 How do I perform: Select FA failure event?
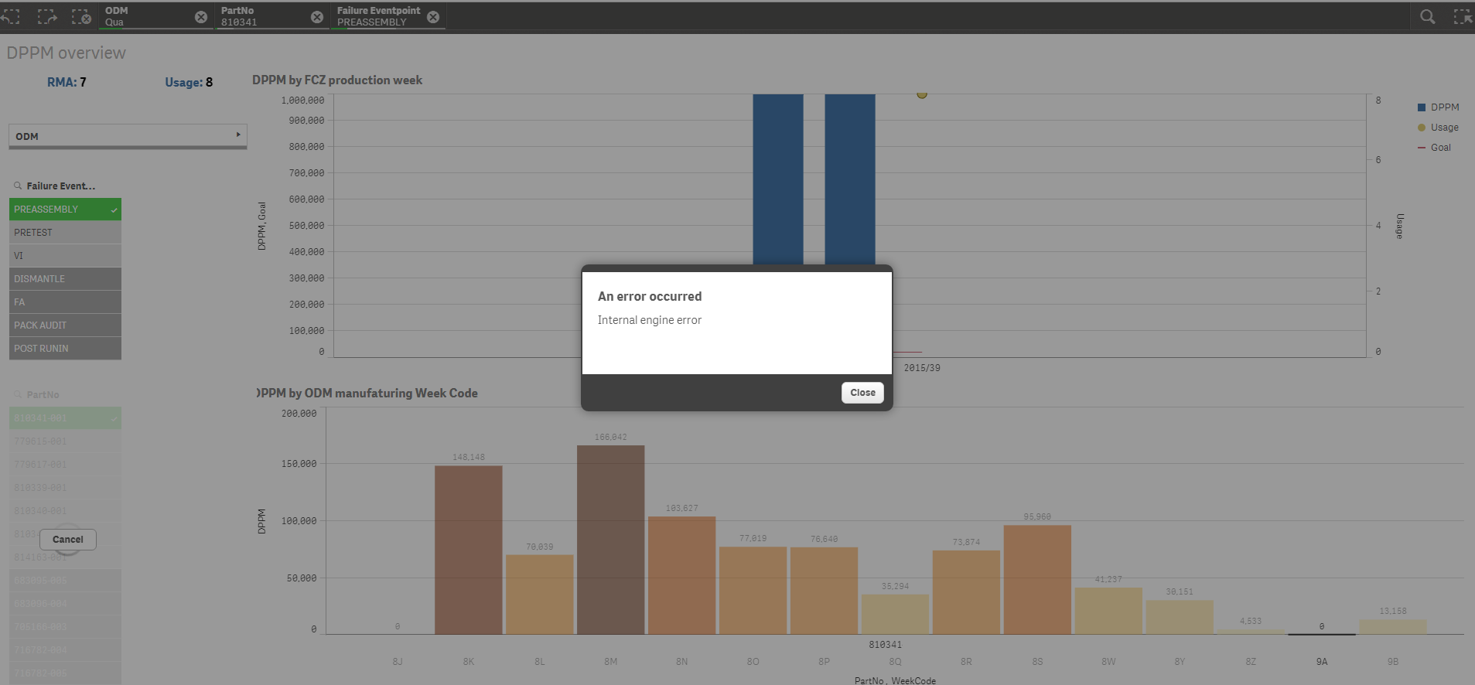tap(65, 302)
